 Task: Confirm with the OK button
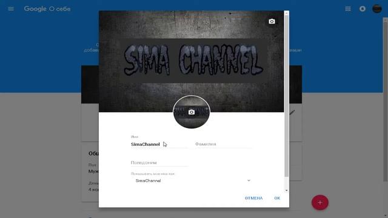(277, 198)
